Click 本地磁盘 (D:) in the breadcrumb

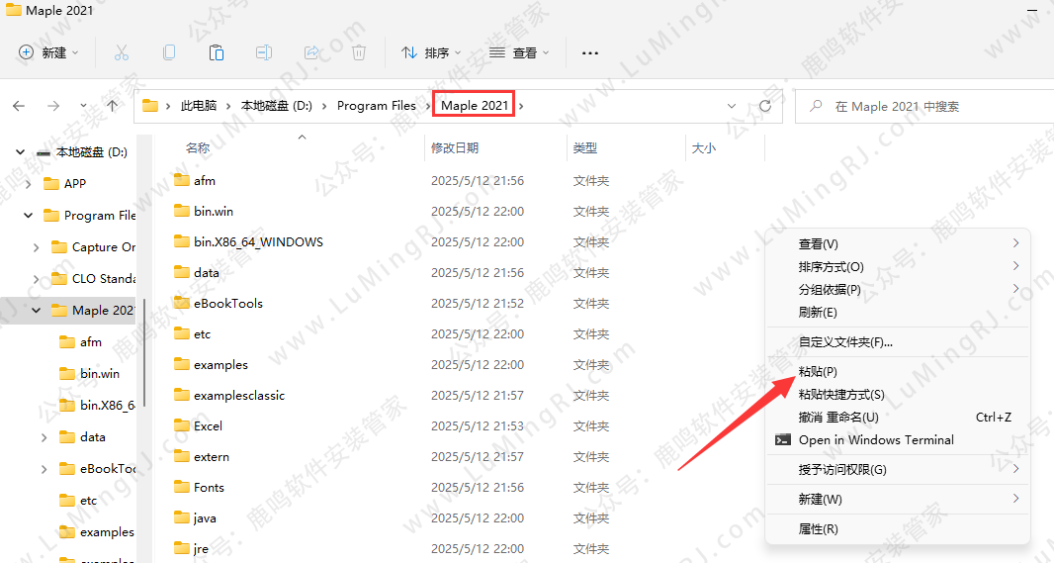[x=276, y=106]
